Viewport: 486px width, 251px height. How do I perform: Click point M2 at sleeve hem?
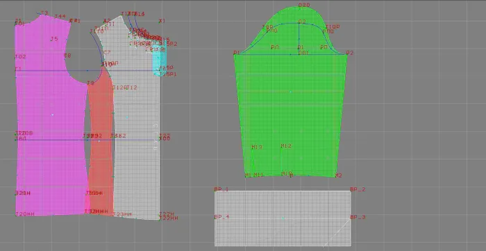[339, 175]
